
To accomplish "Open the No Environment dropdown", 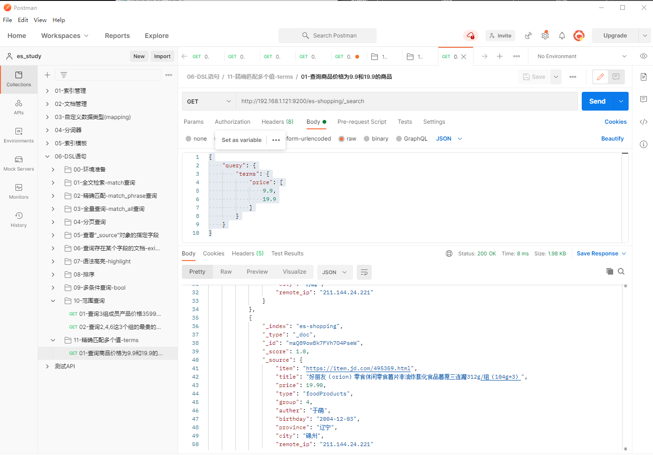I will [581, 56].
